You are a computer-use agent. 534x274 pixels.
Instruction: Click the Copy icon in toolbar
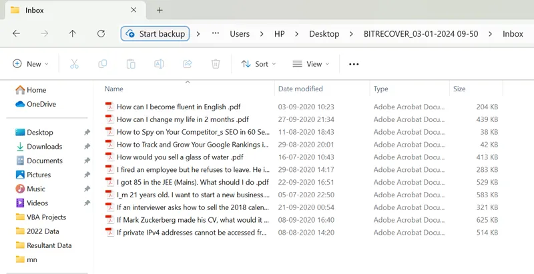(102, 64)
